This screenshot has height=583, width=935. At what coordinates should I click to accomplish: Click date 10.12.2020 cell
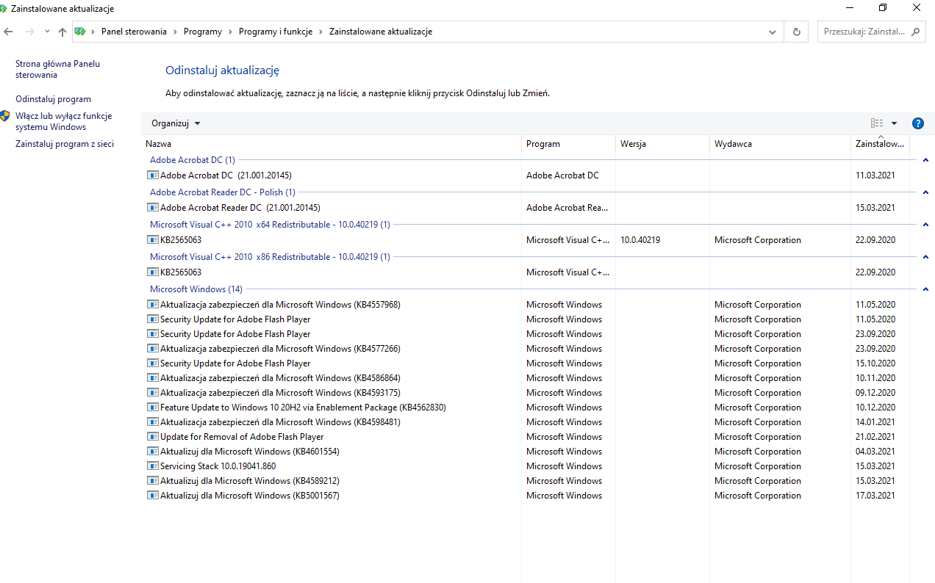875,408
